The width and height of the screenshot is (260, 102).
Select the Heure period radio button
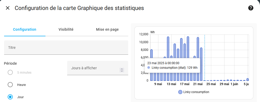tap(10, 85)
